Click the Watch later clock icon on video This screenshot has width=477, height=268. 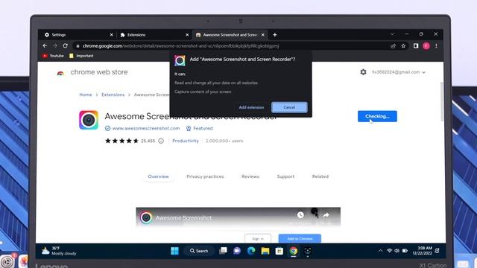click(300, 215)
